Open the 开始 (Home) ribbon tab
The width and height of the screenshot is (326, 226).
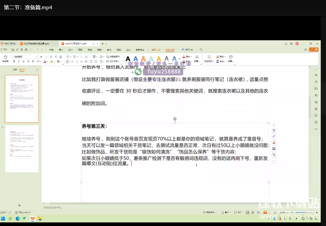51,50
